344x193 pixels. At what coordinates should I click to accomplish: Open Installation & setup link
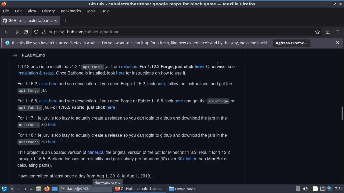point(35,73)
